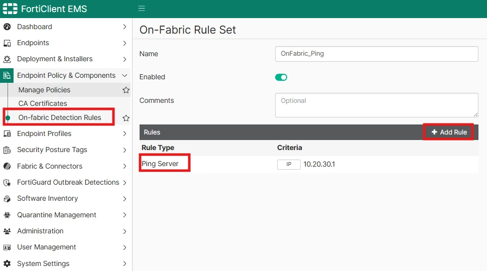Click the Endpoints devices icon

(x=7, y=43)
